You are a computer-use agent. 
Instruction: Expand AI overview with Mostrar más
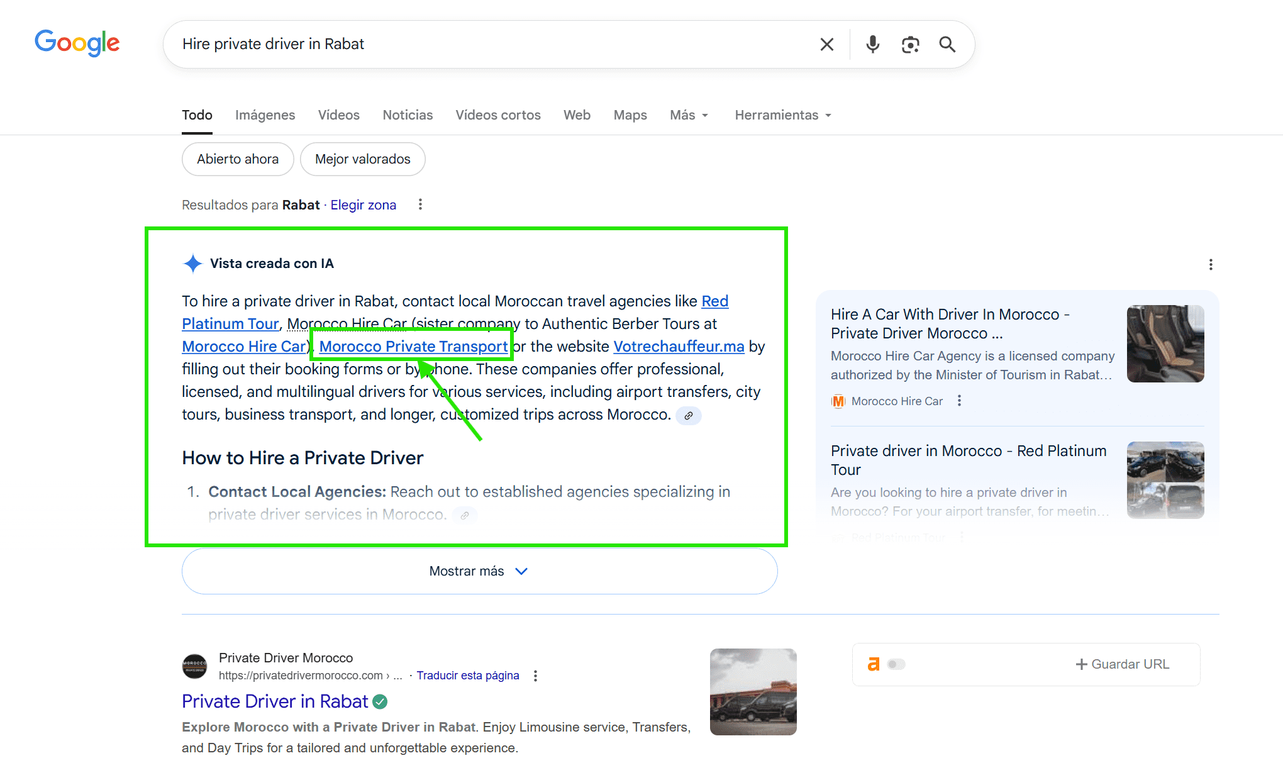click(479, 571)
